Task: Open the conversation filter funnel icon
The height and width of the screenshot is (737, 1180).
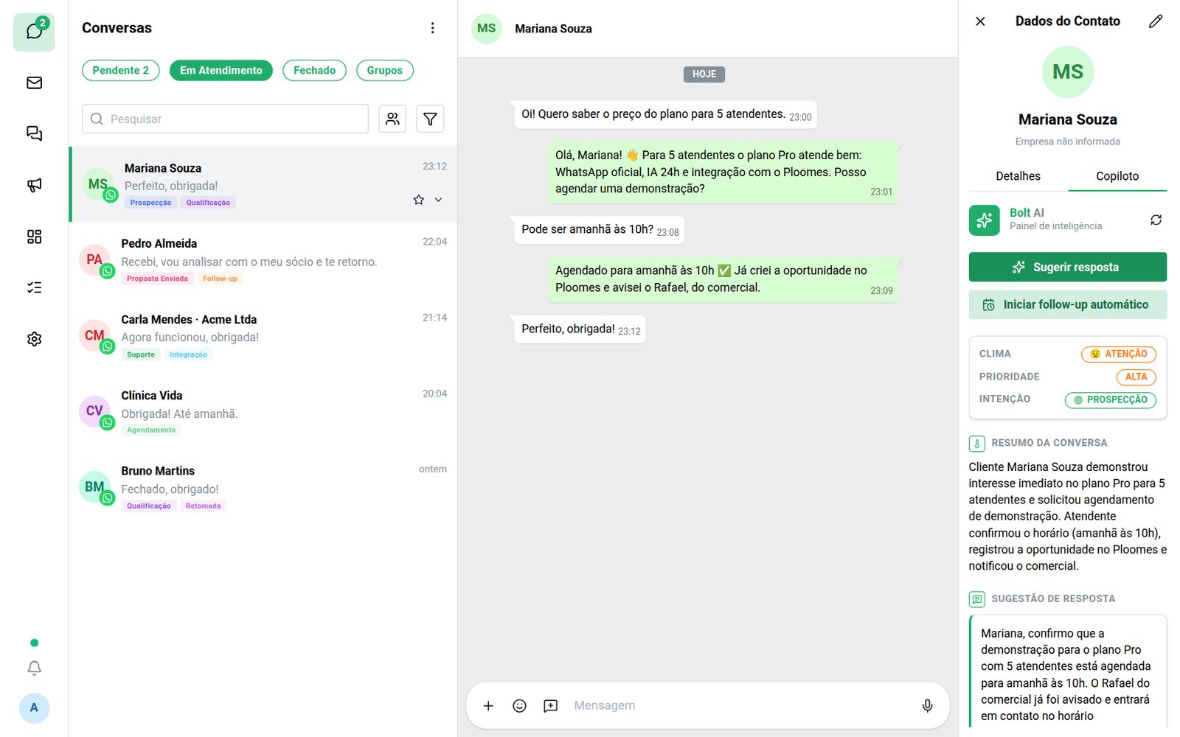Action: point(430,119)
